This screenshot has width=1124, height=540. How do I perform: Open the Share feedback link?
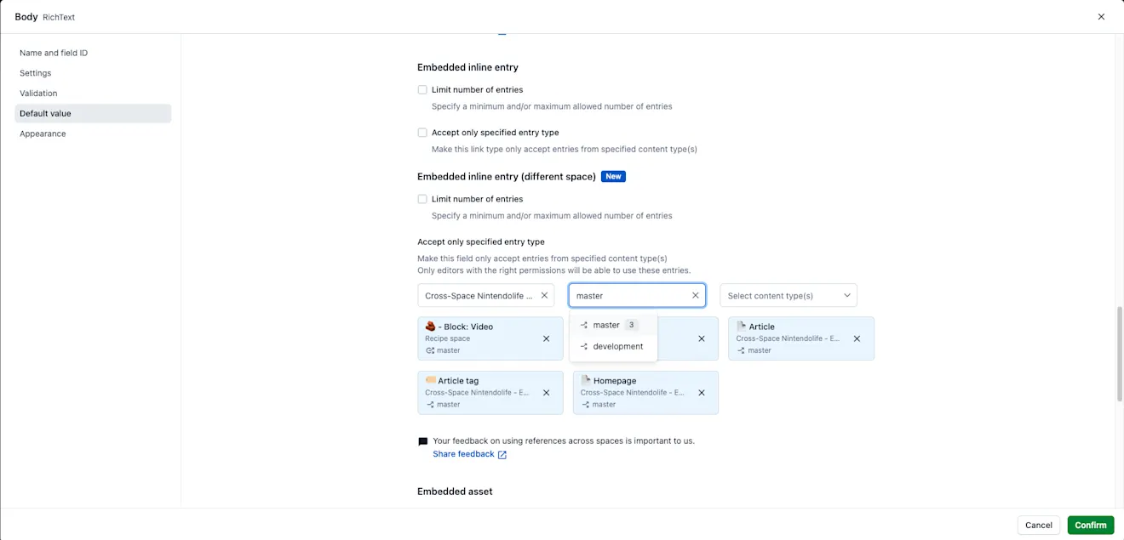click(463, 454)
